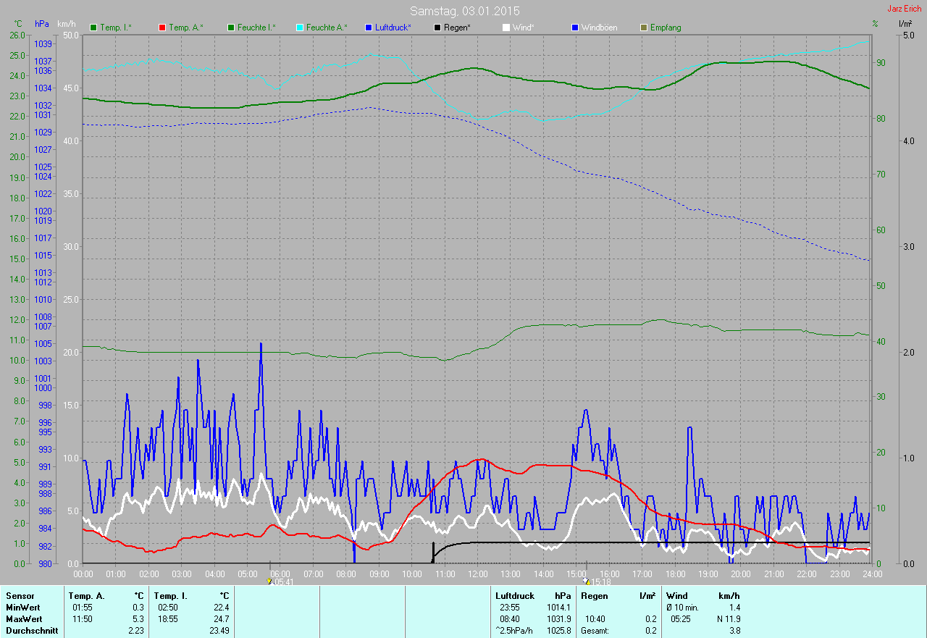Image resolution: width=927 pixels, height=638 pixels.
Task: Click the blue Windböen legend square
Action: (x=575, y=28)
